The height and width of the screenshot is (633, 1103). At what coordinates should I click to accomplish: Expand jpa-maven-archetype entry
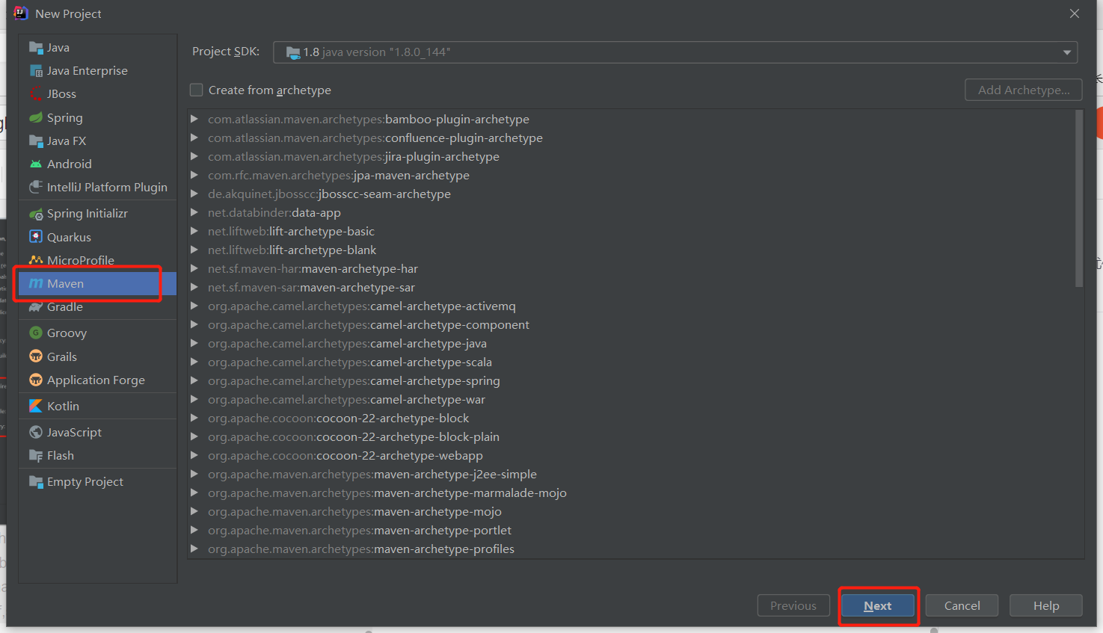[194, 175]
